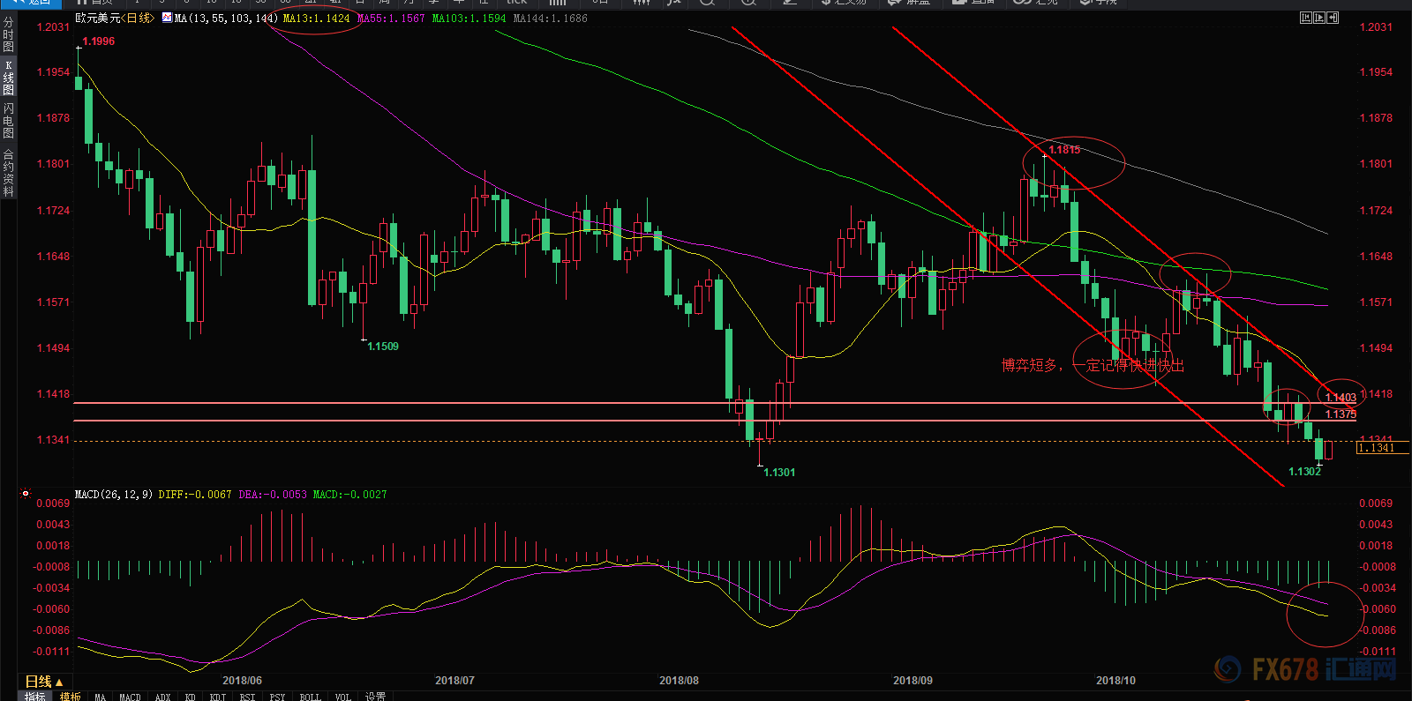Click the 2018/08 date axis label
Viewport: 1412px width, 701px height.
[x=679, y=681]
